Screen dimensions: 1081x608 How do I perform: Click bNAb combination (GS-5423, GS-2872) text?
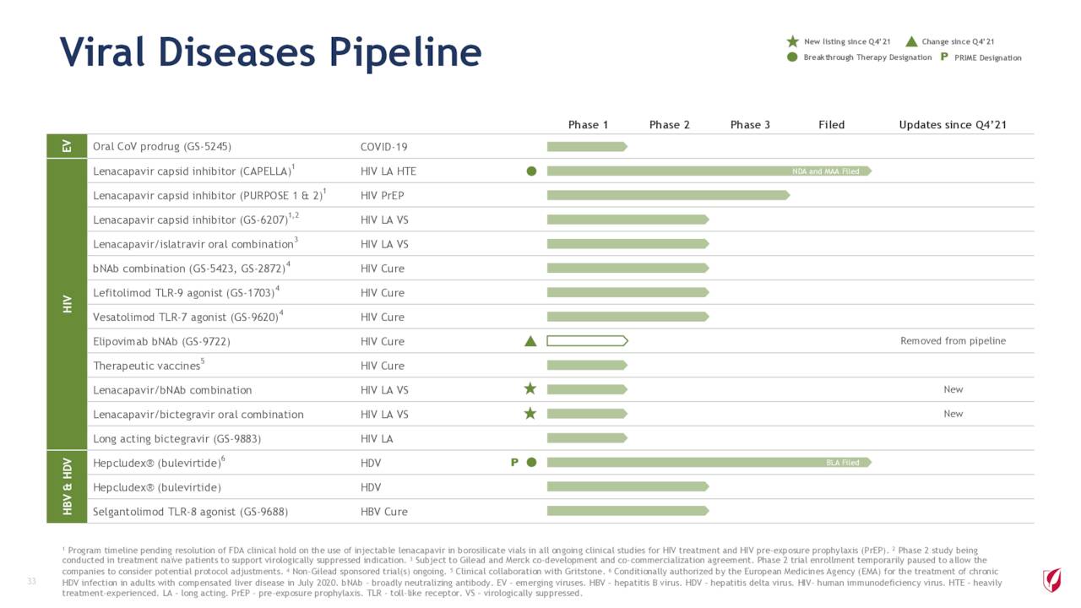coord(192,269)
